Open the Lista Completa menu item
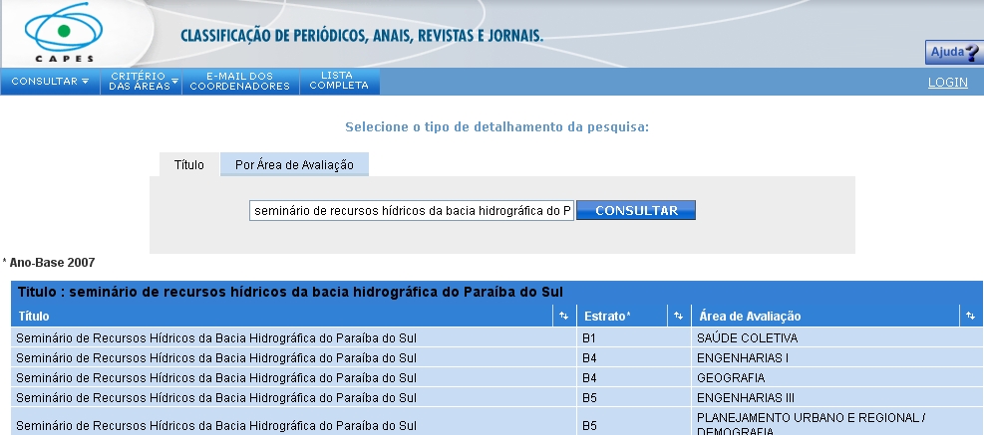Screen dimensions: 984x435 [339, 82]
